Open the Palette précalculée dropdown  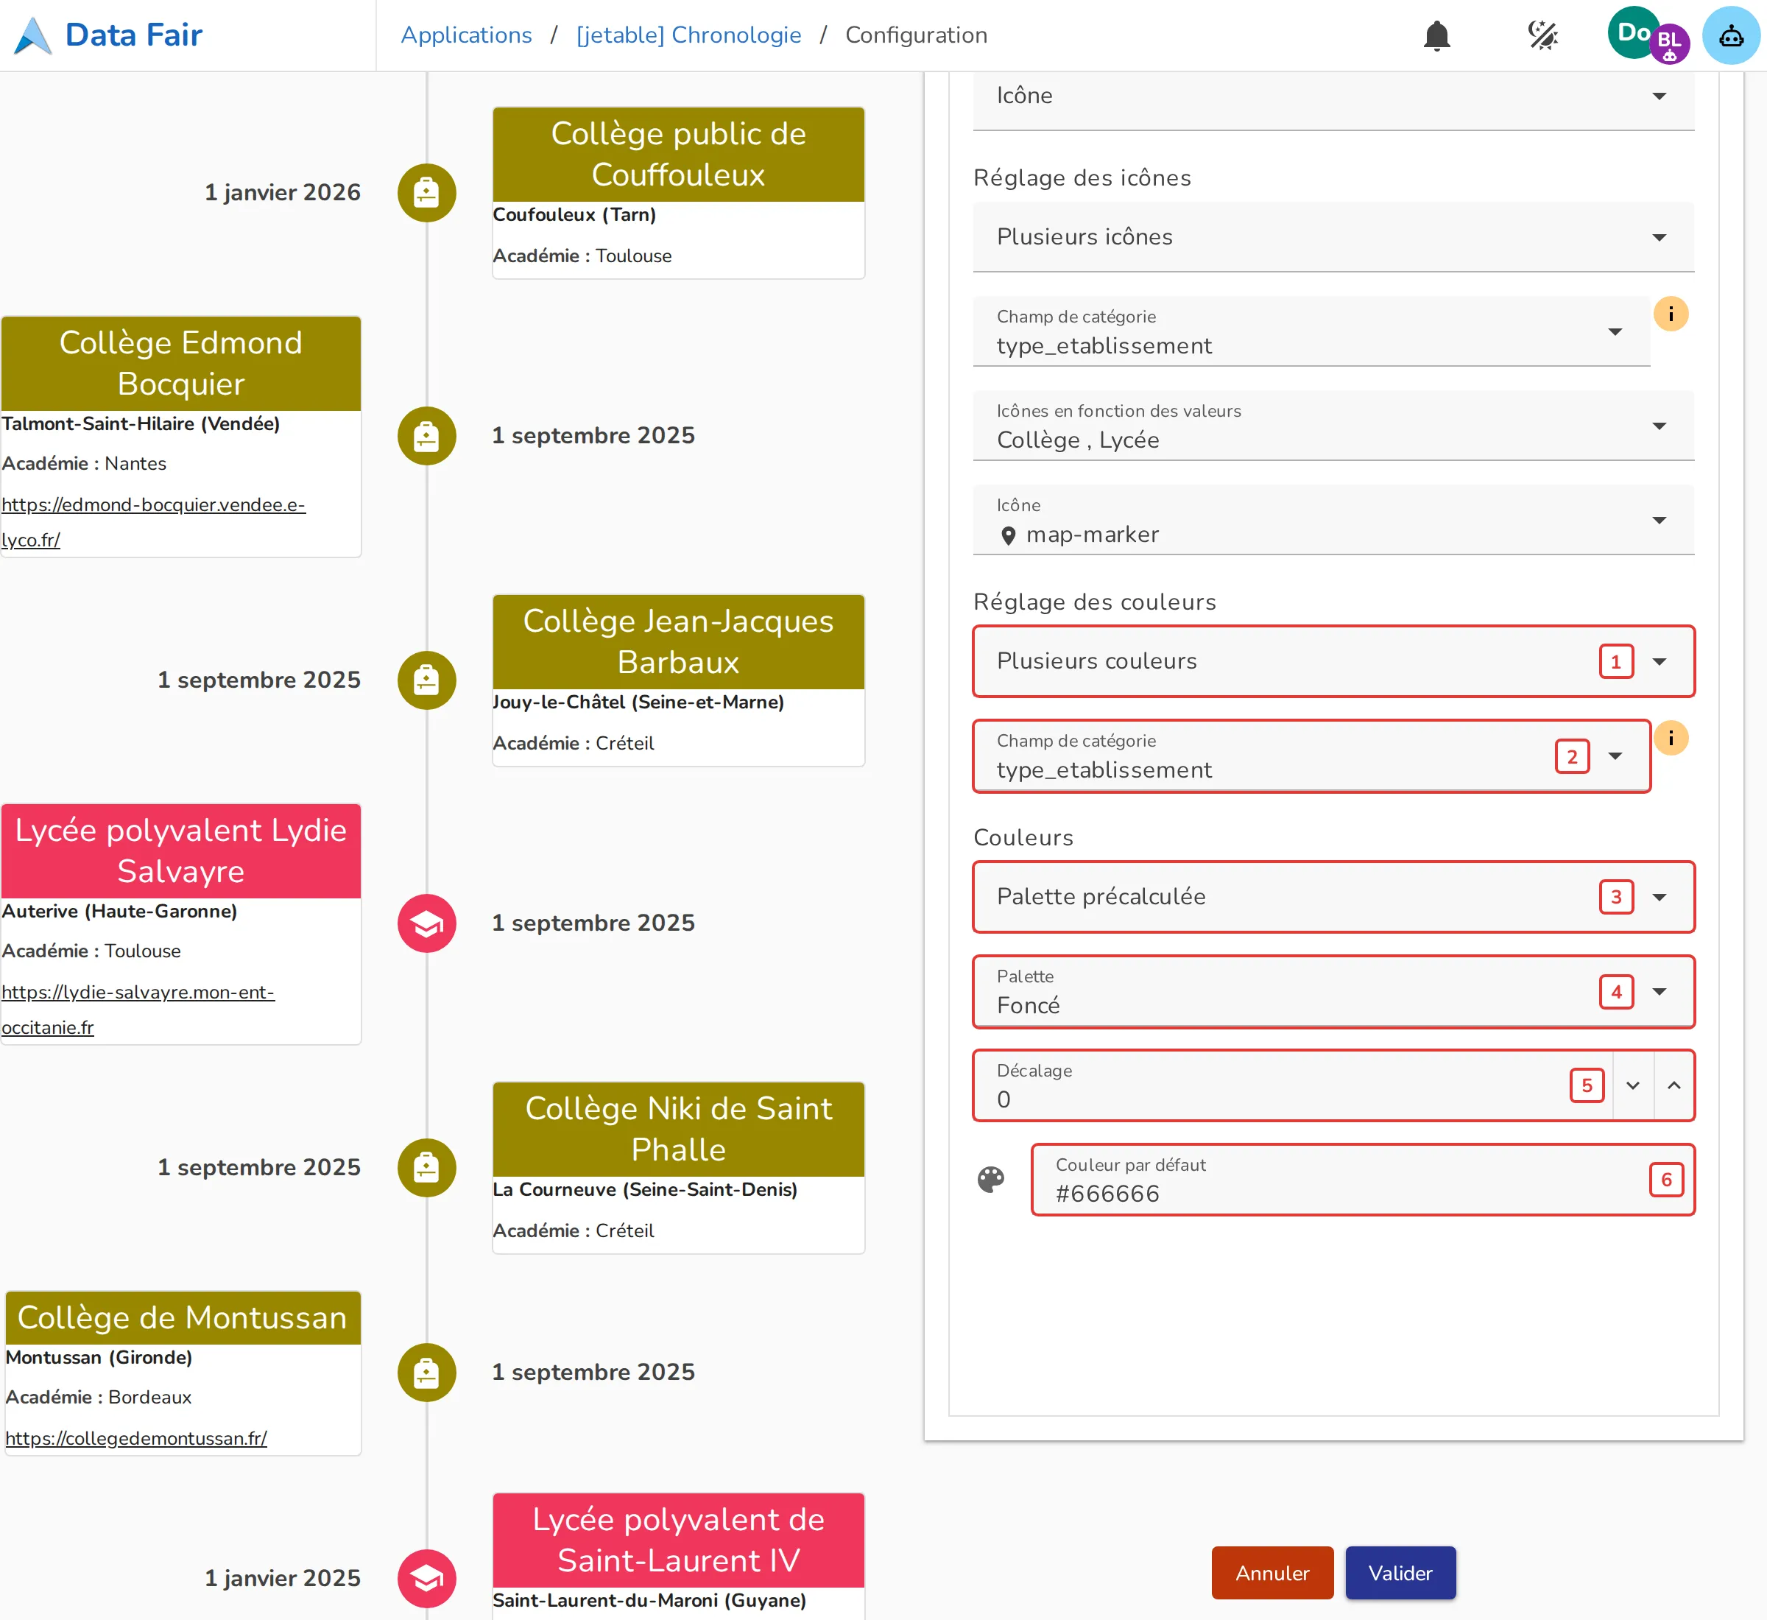coord(1333,898)
